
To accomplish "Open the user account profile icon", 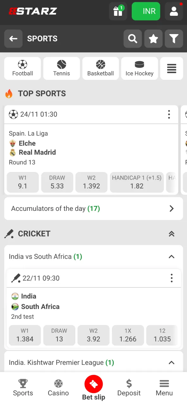I will pyautogui.click(x=173, y=11).
